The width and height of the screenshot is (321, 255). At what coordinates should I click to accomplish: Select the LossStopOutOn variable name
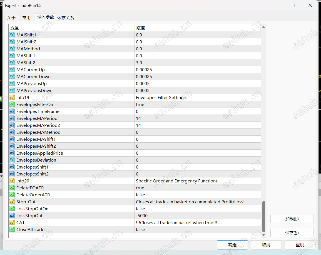tap(32, 209)
